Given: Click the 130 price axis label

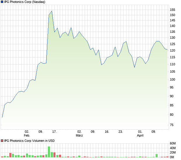Looking at the screenshot, I should pos(173,38).
